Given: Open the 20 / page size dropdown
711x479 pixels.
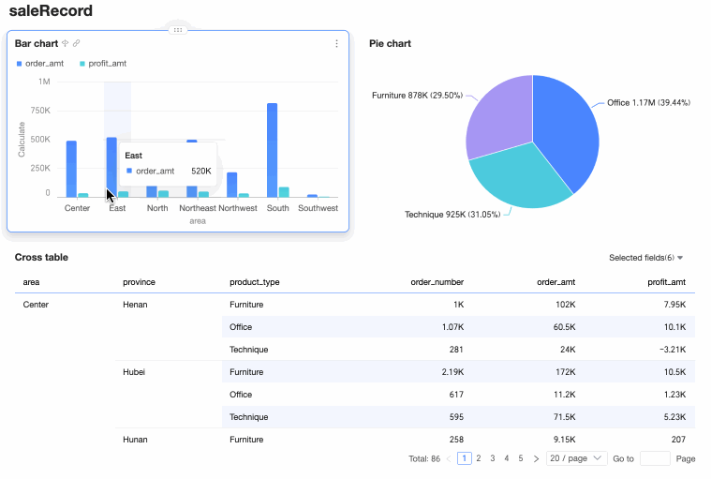Looking at the screenshot, I should pos(576,458).
